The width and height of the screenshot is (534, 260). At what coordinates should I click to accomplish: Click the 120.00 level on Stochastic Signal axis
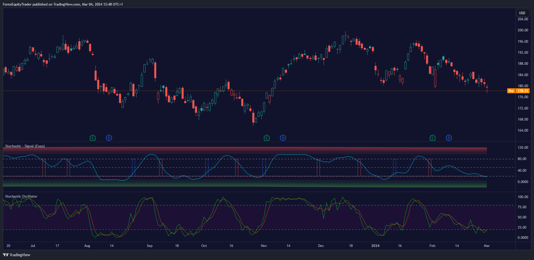[523, 148]
